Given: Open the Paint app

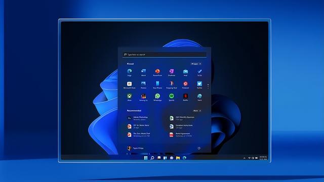Looking at the screenshot, I should pyautogui.click(x=199, y=97).
